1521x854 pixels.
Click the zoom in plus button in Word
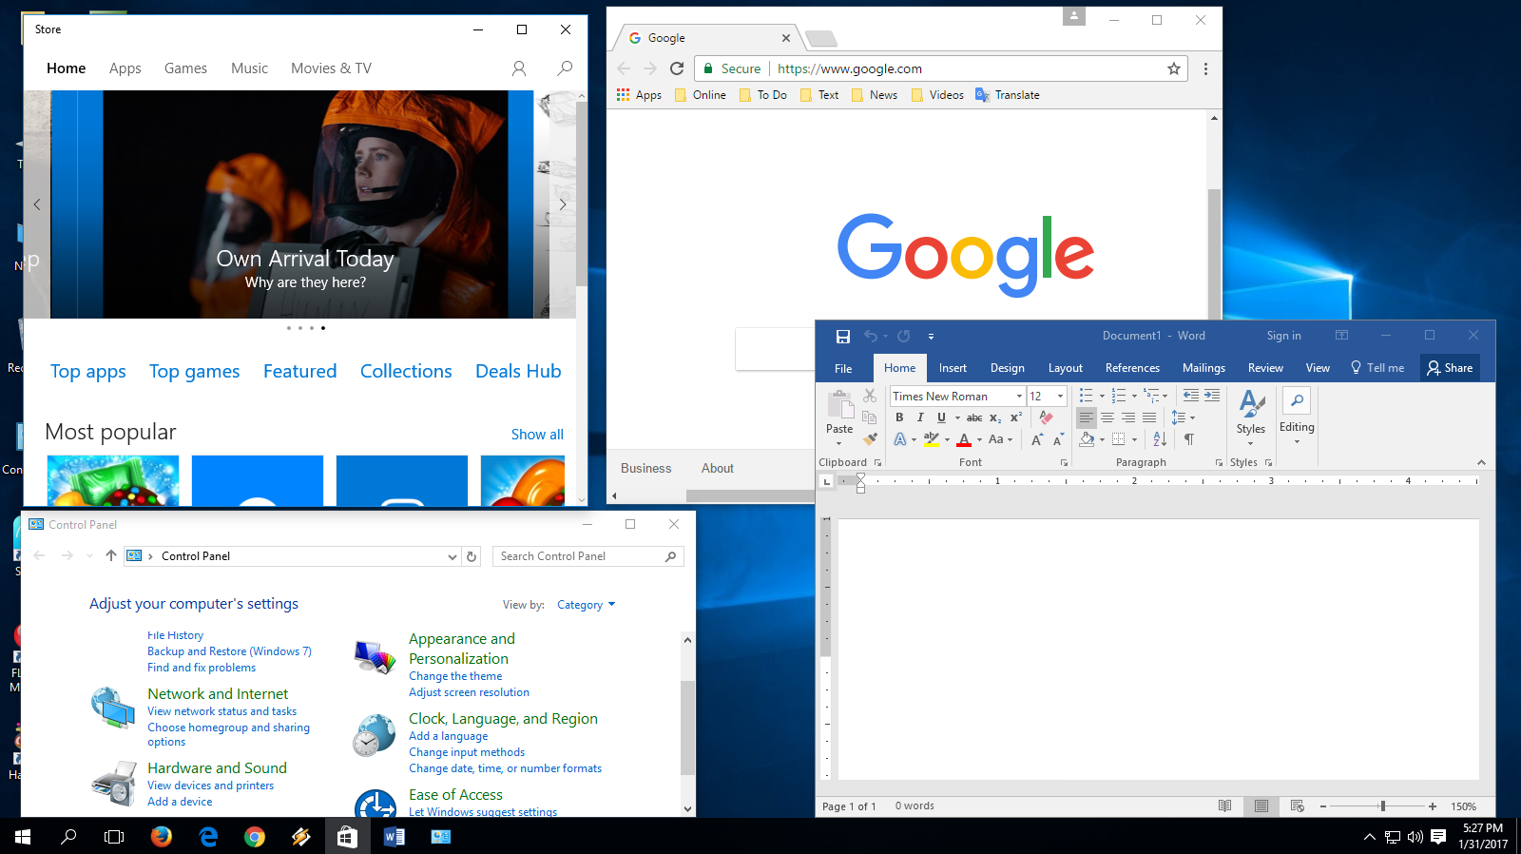pyautogui.click(x=1433, y=805)
